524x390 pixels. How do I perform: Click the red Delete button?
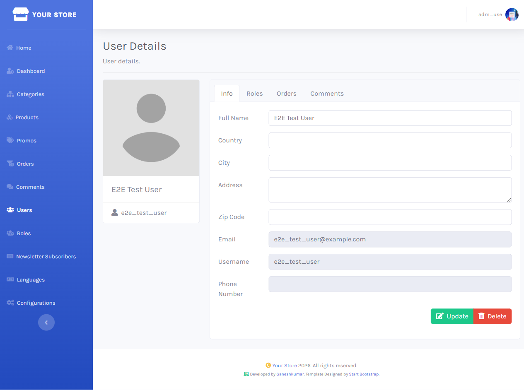(x=493, y=316)
